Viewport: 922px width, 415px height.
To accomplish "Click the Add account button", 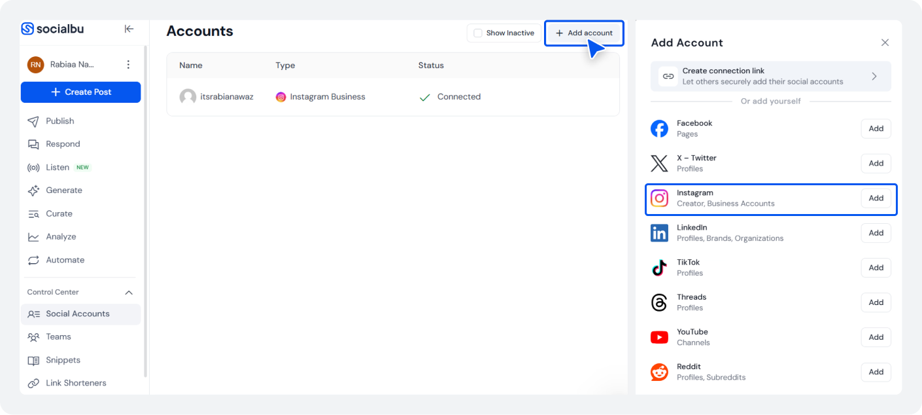I will point(584,33).
